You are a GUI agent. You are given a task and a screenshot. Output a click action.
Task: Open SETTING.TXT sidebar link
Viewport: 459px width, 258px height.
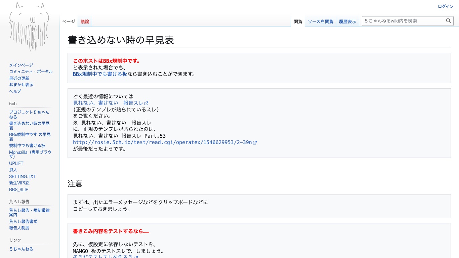23,176
